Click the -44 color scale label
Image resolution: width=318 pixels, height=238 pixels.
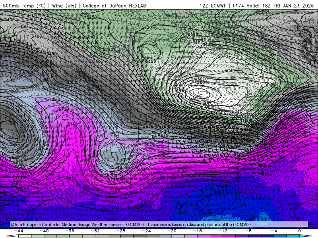coord(19,231)
